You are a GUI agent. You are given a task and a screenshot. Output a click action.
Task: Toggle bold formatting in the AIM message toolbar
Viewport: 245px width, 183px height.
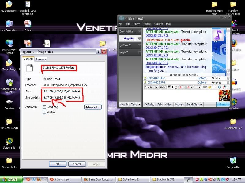(x=169, y=87)
